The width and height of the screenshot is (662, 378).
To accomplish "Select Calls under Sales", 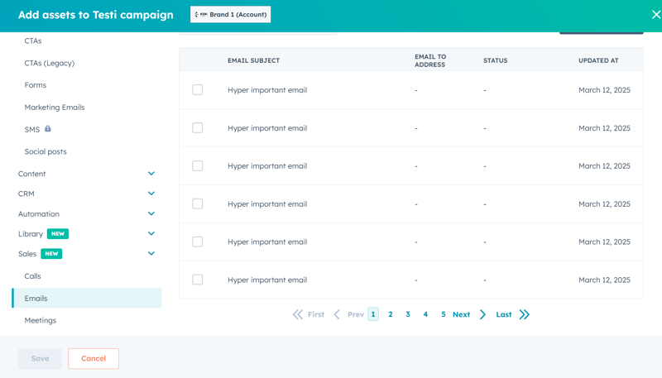I will [32, 276].
